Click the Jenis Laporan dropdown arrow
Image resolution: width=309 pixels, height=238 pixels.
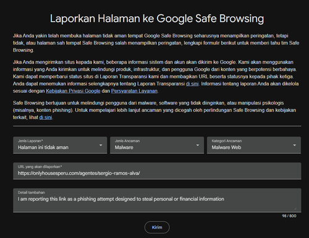(101, 145)
